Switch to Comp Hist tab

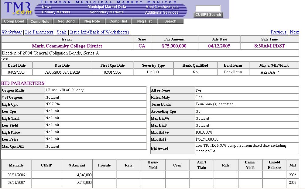118,21
